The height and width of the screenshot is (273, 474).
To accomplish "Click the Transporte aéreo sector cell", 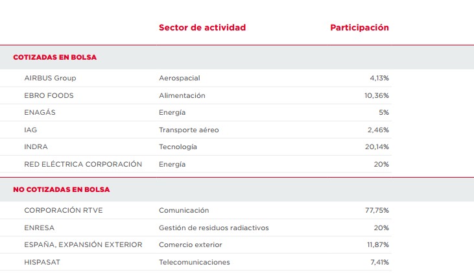I will point(189,130).
